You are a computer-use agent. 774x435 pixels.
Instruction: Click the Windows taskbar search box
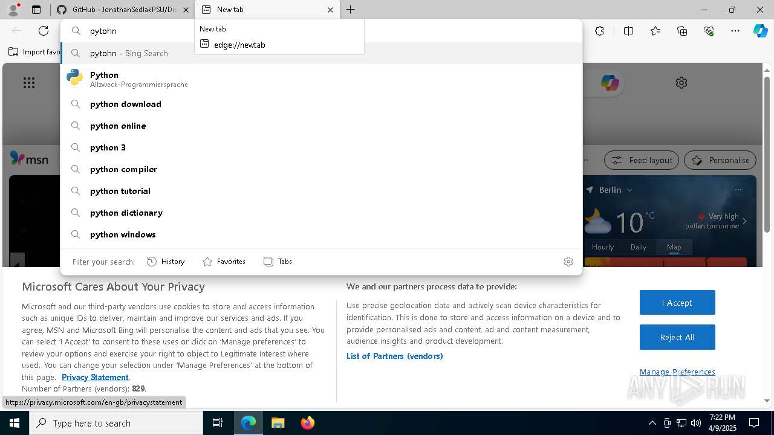[x=116, y=423]
